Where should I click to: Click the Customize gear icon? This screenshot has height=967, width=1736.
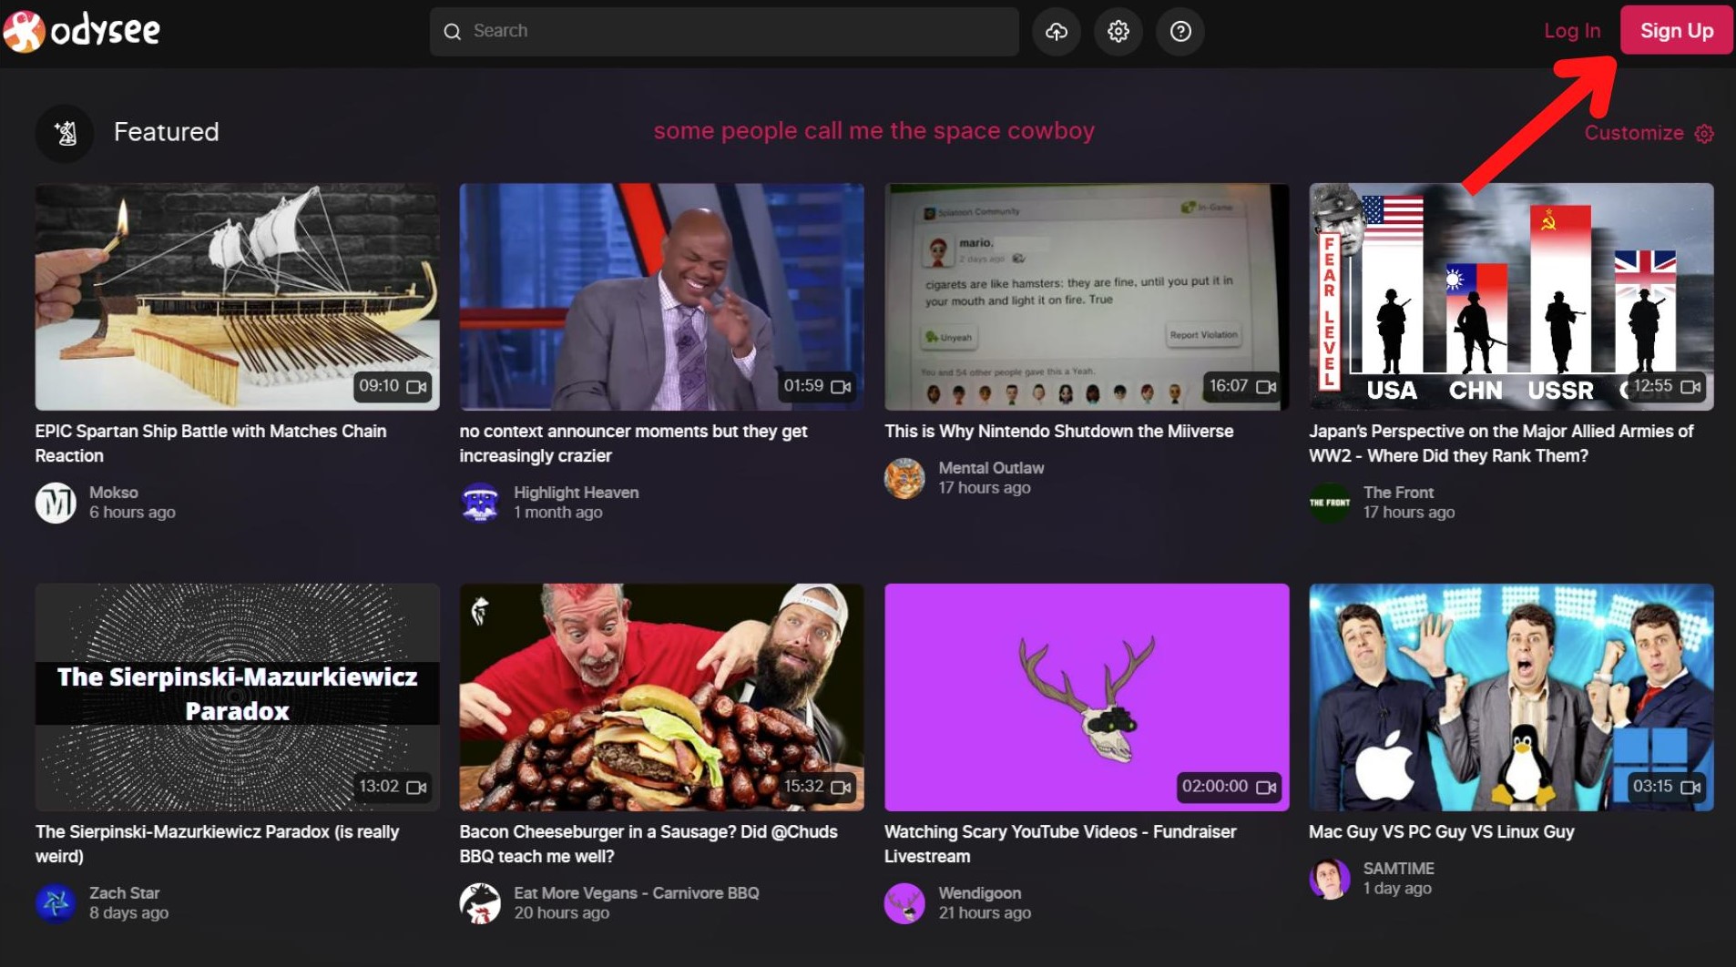(1704, 134)
